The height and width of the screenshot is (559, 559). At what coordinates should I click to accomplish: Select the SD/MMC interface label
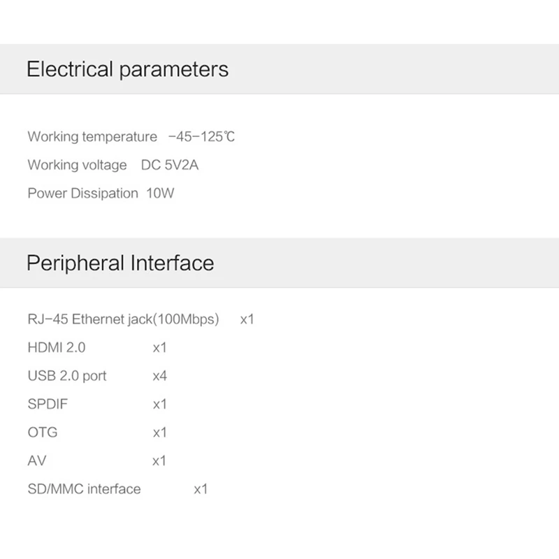(84, 489)
